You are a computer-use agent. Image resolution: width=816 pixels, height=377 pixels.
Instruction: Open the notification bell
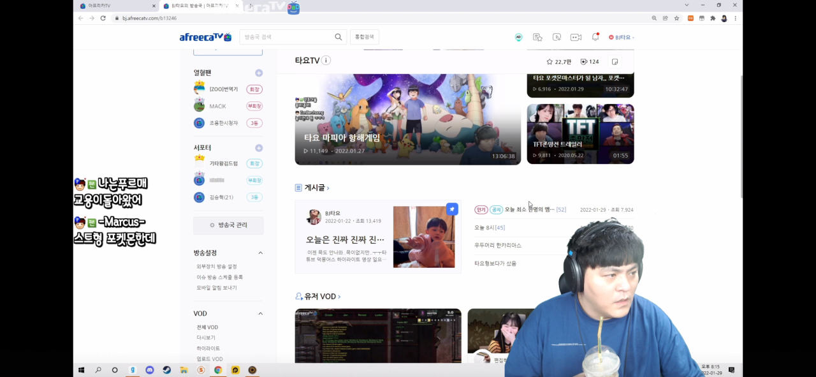point(595,36)
